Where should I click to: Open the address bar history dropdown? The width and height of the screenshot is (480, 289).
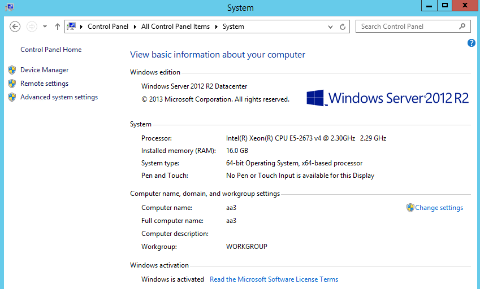click(330, 27)
